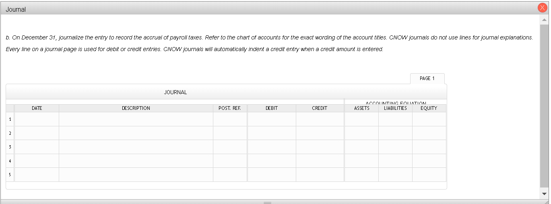
Task: Click the Debit cell in row 2
Action: click(x=272, y=133)
